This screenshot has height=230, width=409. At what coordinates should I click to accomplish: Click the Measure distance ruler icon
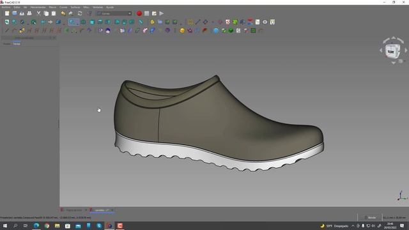[141, 22]
